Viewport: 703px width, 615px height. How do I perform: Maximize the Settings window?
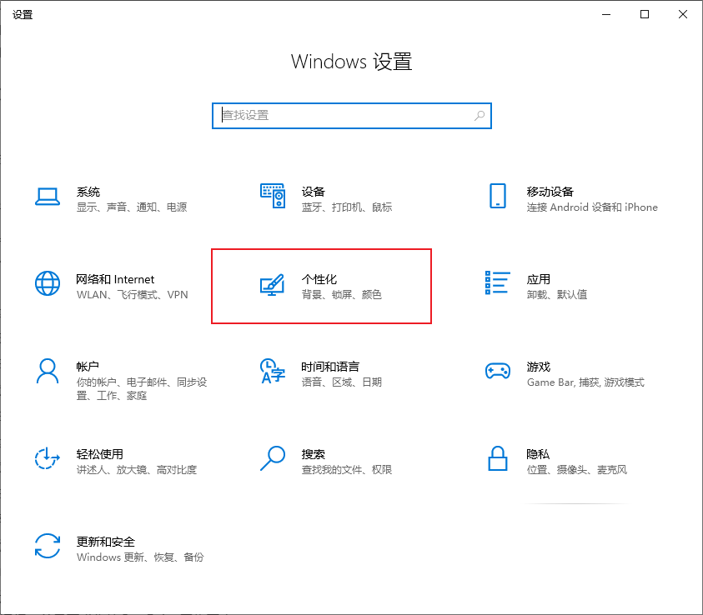tap(644, 14)
